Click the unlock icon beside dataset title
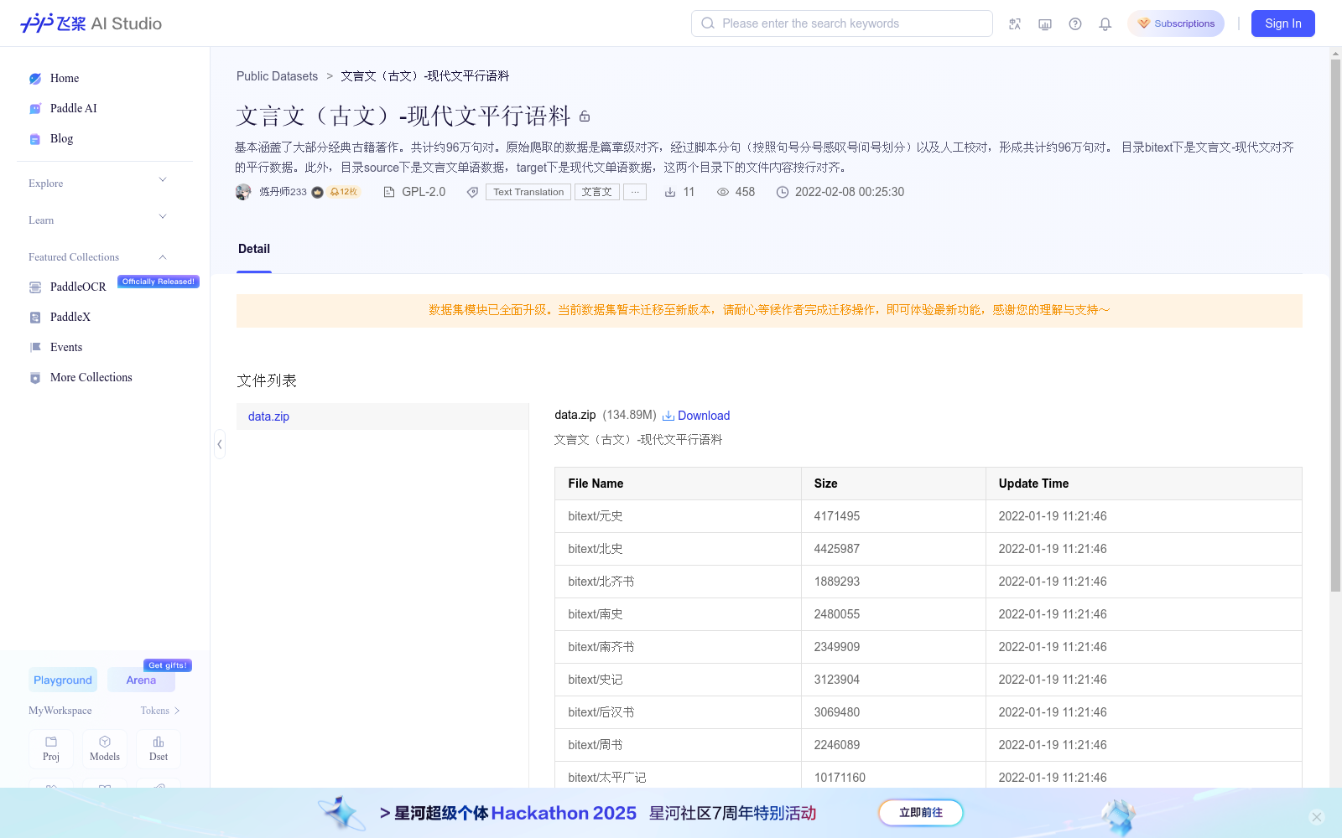 pyautogui.click(x=585, y=116)
